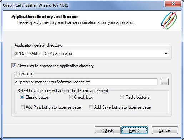Viewport: 184px width, 140px height.
Task: Select the Check box radio option
Action: [x=71, y=97]
